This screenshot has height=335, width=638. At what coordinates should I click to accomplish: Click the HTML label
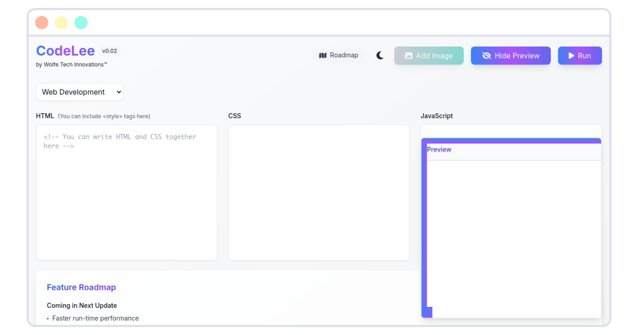(x=45, y=116)
